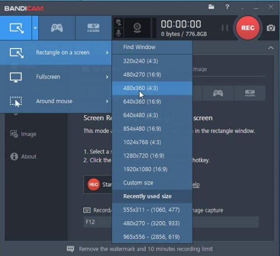Switch to HDMI device recording mode
Screen dimensions: 280x256
click(x=93, y=28)
